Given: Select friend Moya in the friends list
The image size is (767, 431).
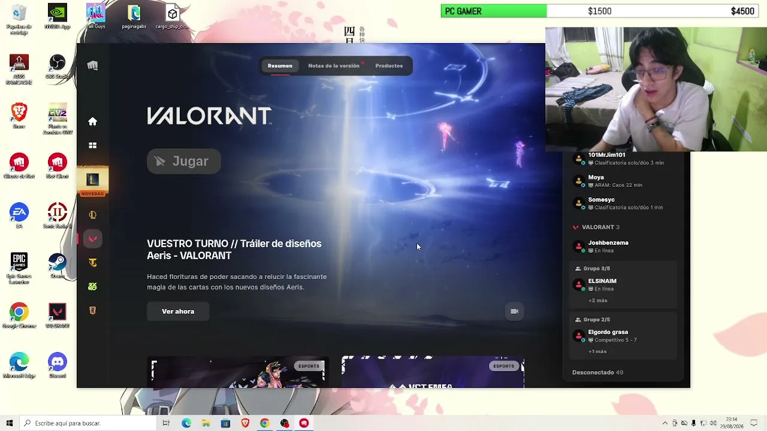Looking at the screenshot, I should click(623, 181).
